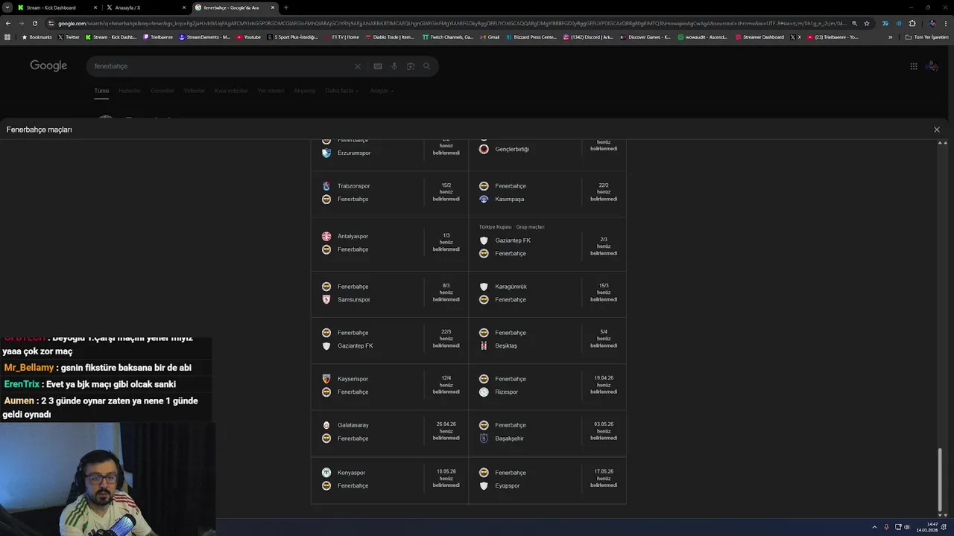Open the taskbar network status icon
This screenshot has height=536, width=954.
pos(898,527)
